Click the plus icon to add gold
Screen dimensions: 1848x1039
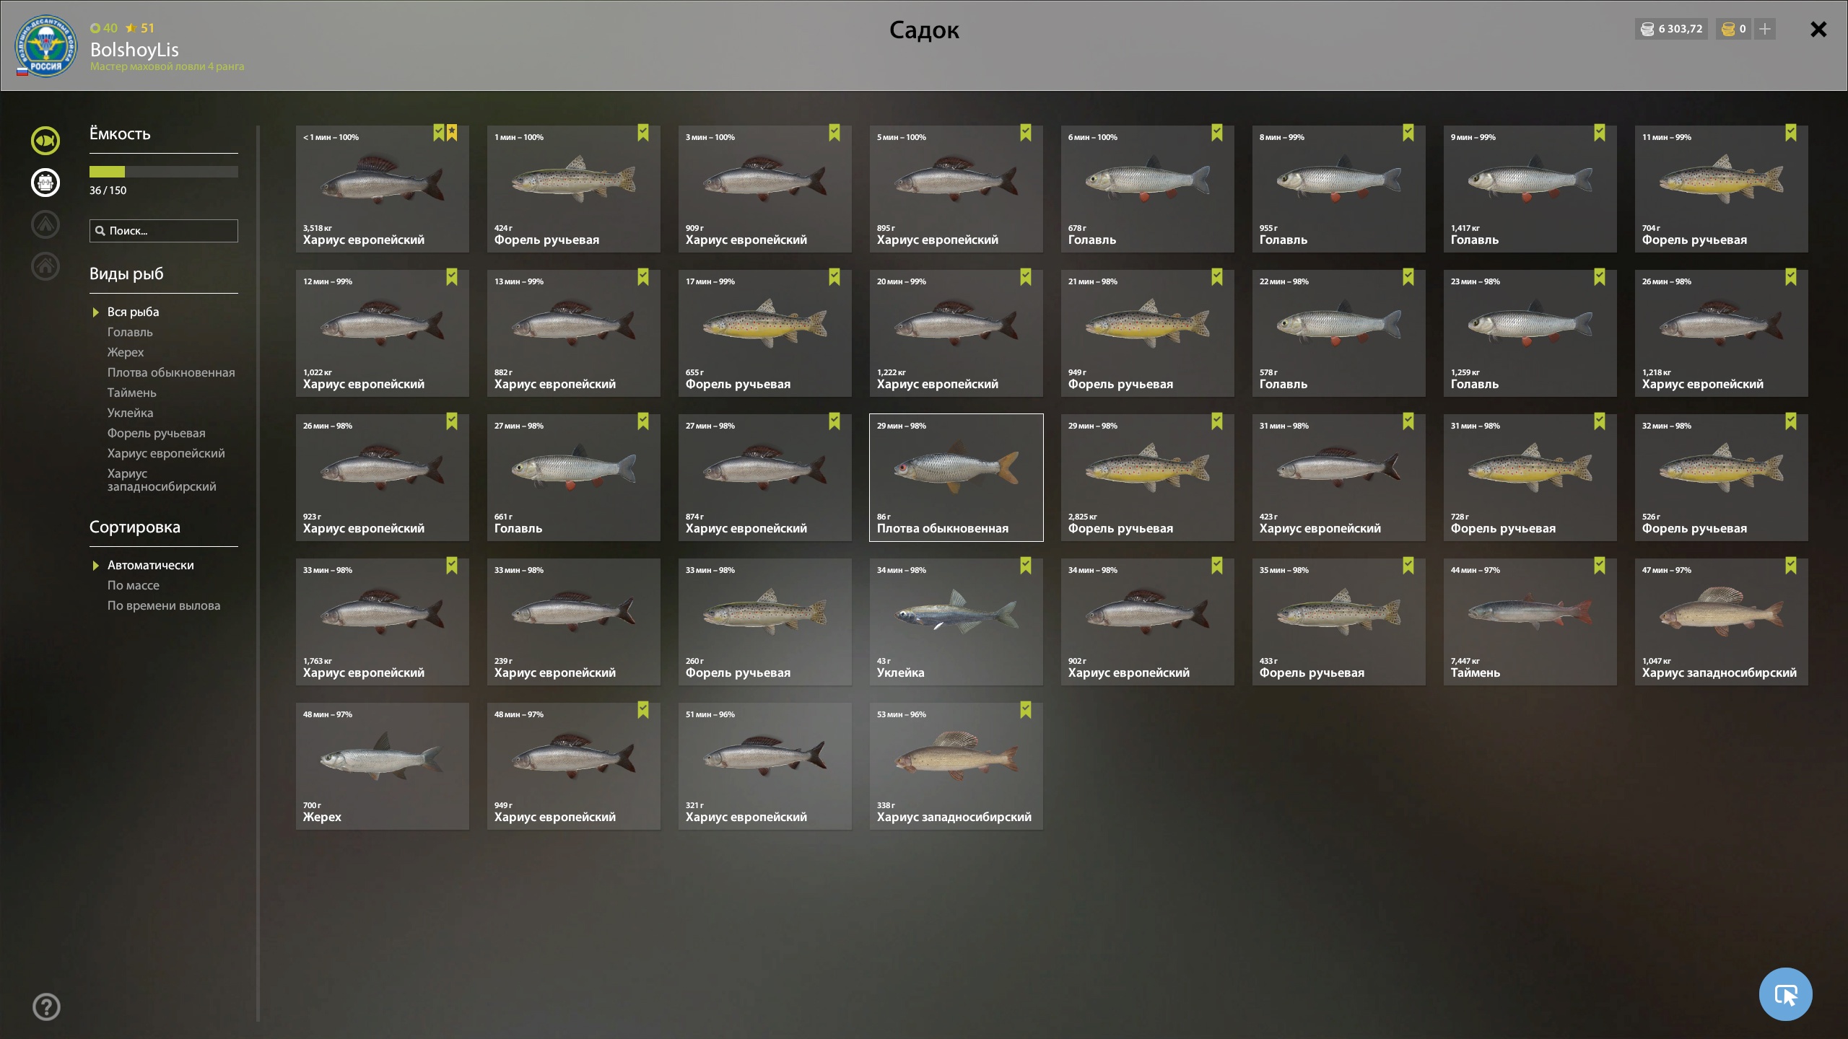pyautogui.click(x=1765, y=29)
